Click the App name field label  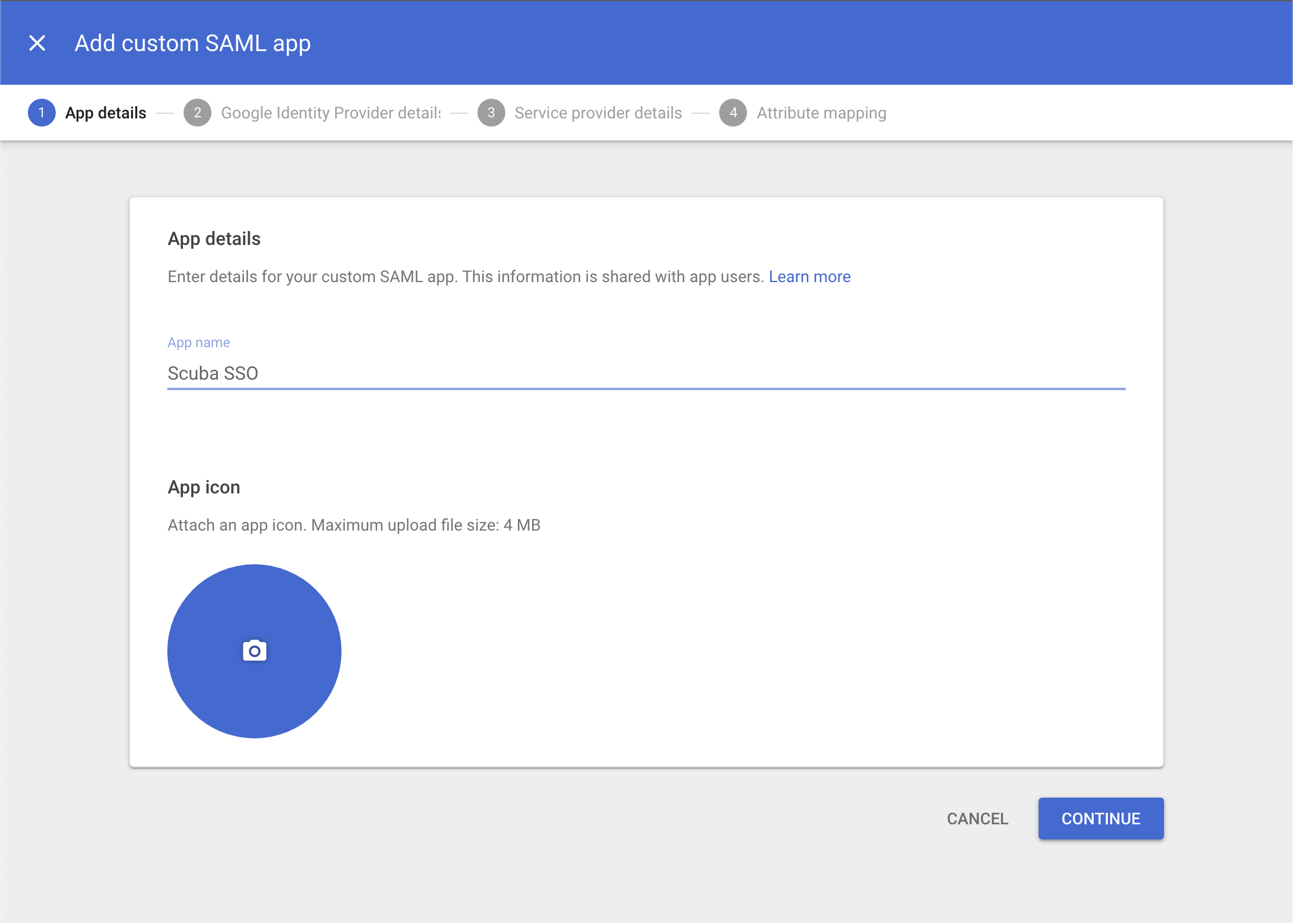[x=199, y=342]
